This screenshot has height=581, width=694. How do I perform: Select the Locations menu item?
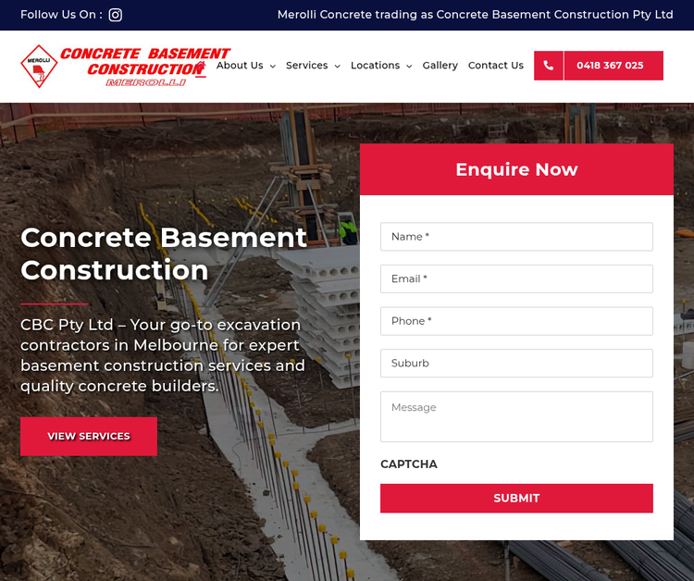375,66
